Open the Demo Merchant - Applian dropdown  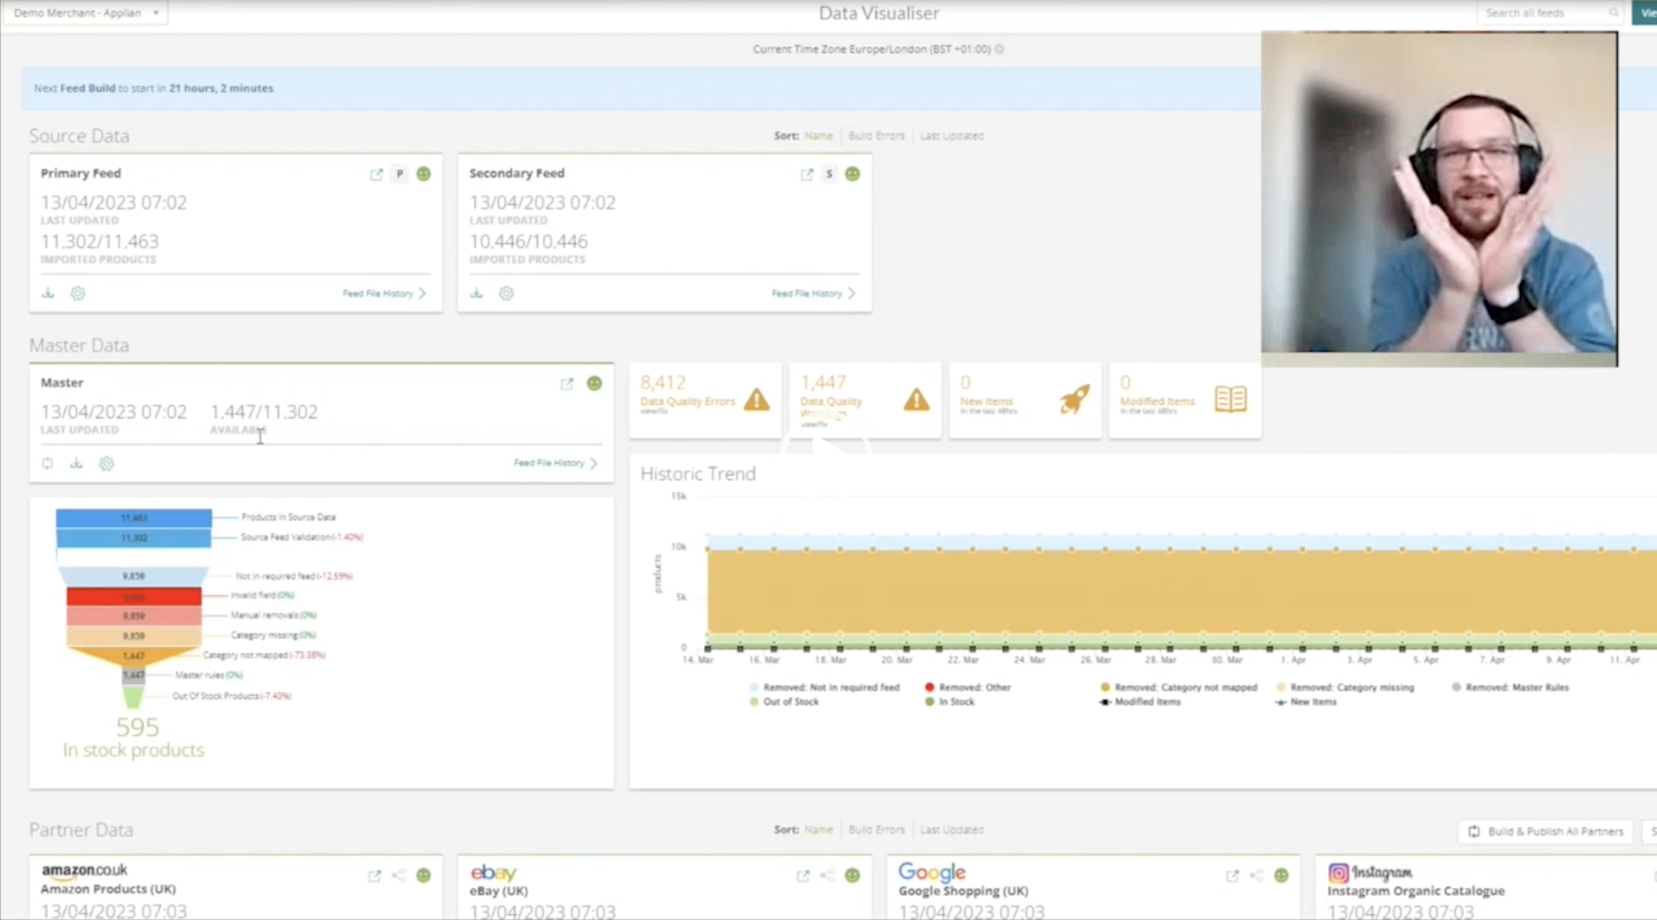(x=85, y=13)
